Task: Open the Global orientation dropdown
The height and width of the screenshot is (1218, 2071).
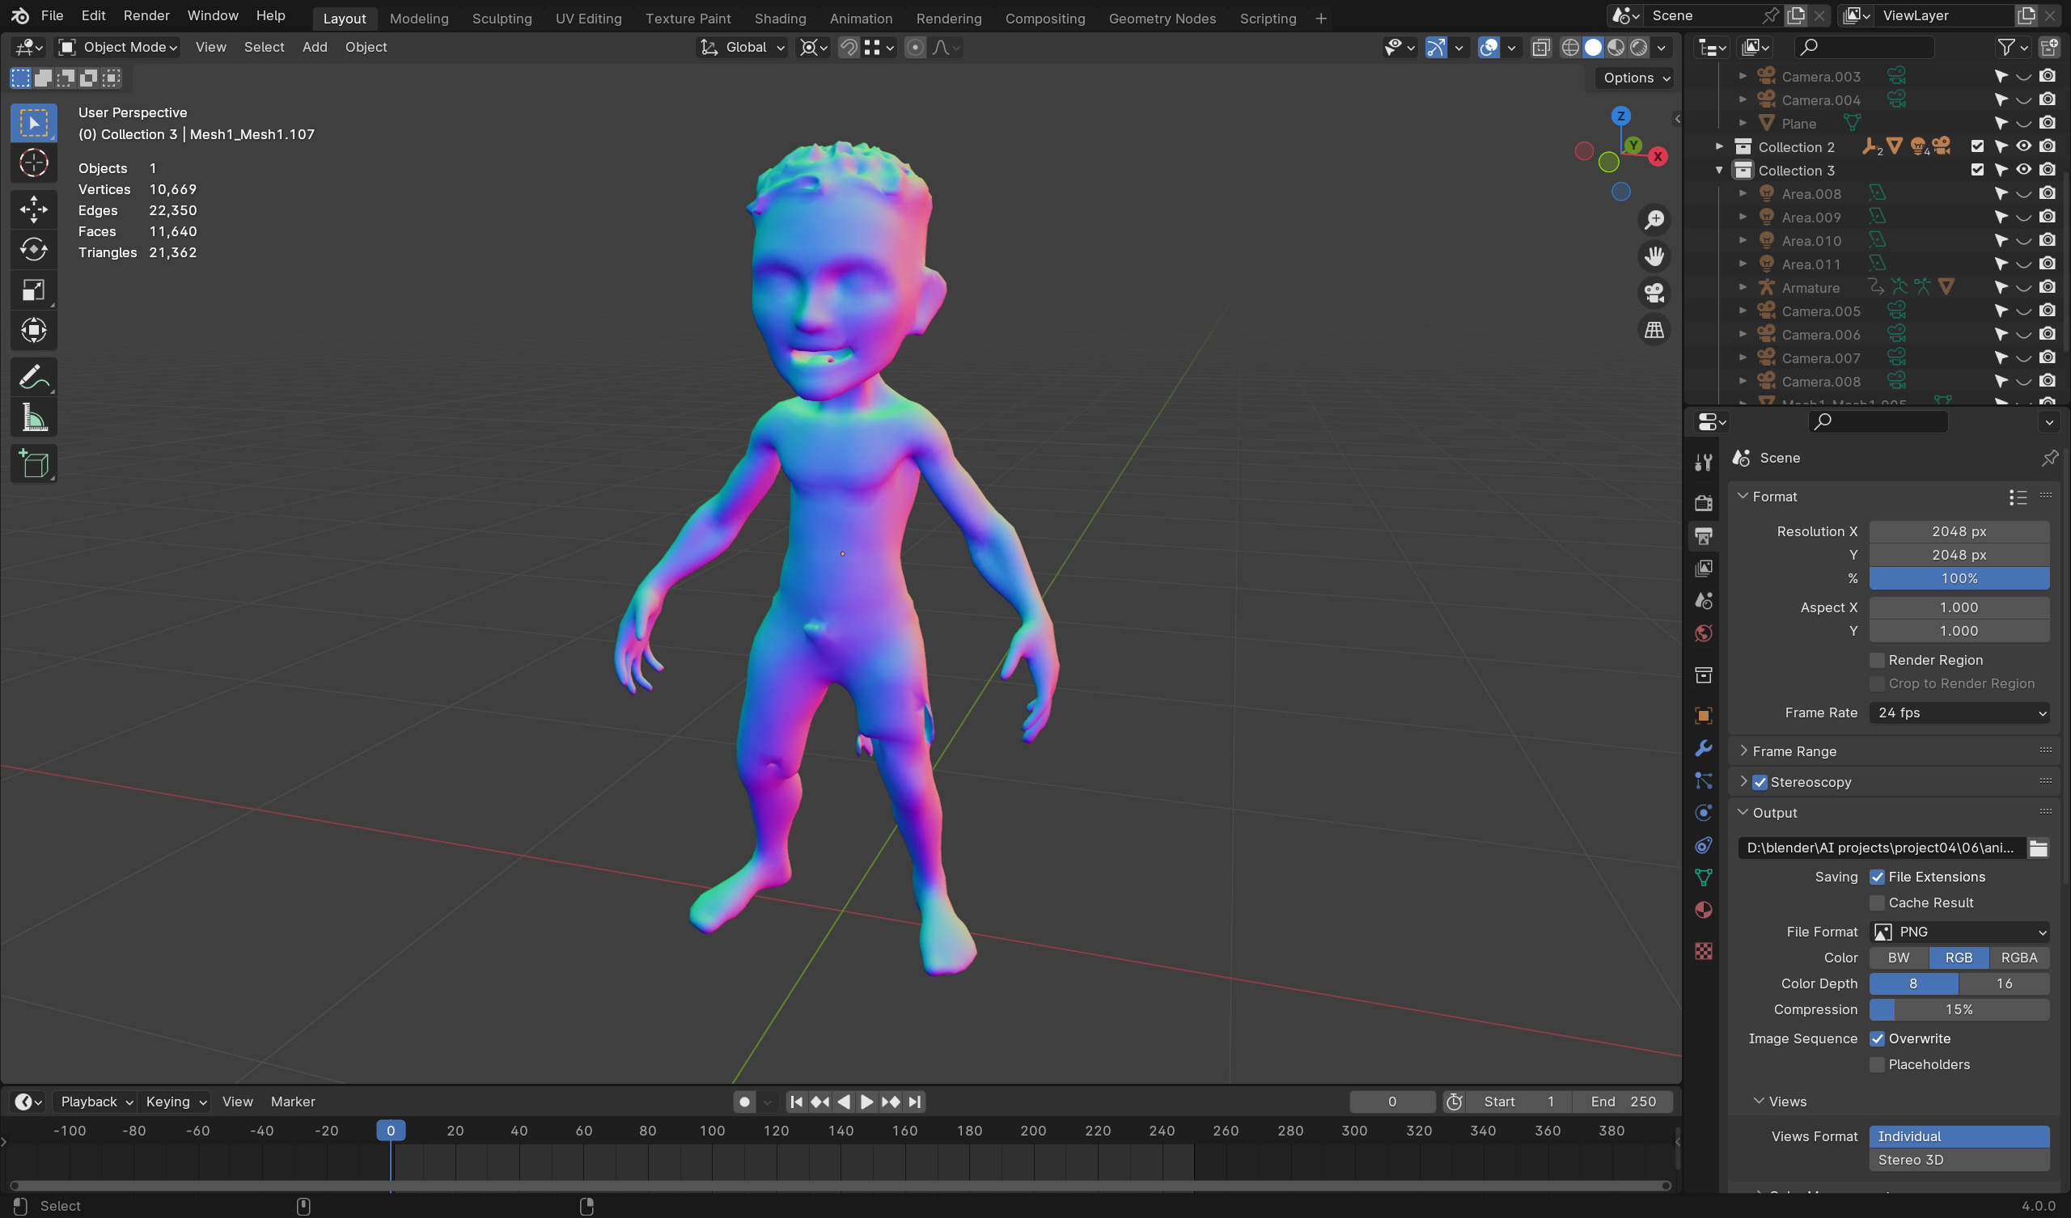Action: pos(742,48)
